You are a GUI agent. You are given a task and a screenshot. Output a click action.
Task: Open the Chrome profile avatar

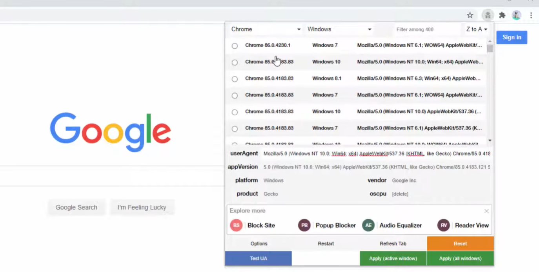pyautogui.click(x=517, y=15)
